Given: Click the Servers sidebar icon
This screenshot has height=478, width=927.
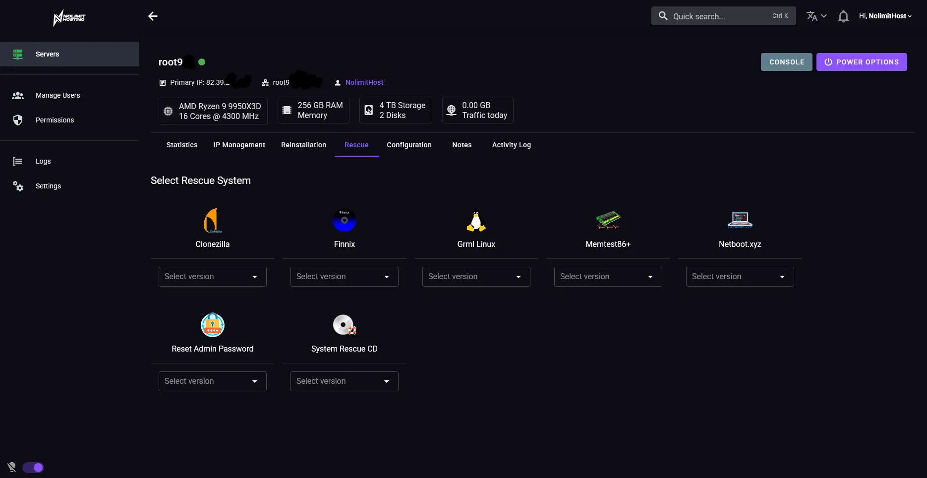Looking at the screenshot, I should coord(18,54).
